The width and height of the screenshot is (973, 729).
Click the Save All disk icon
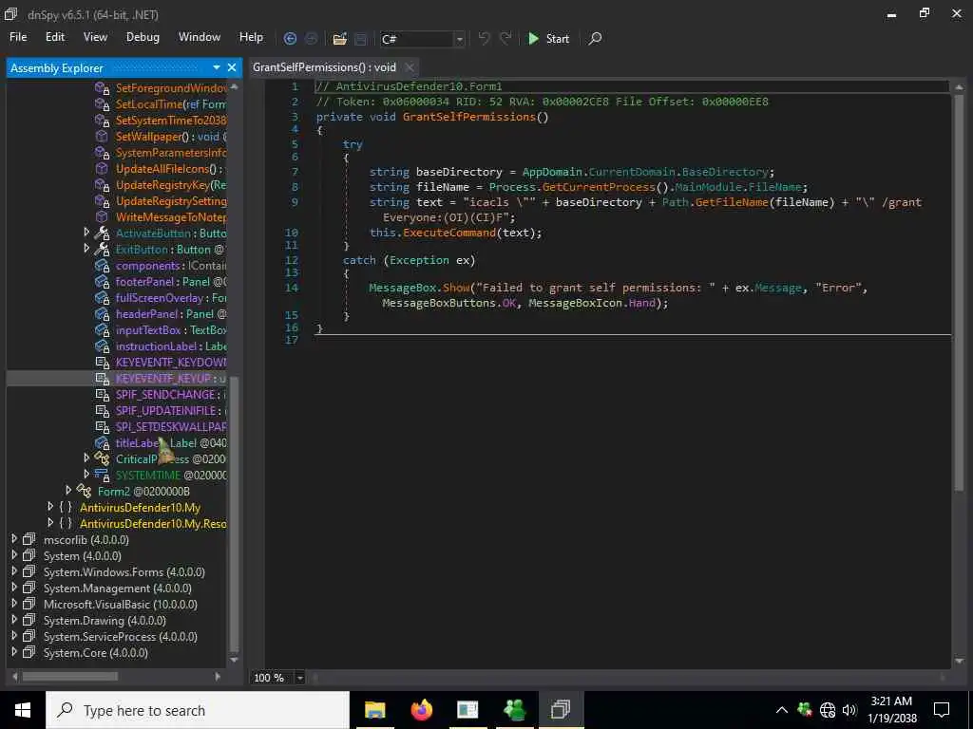[360, 38]
